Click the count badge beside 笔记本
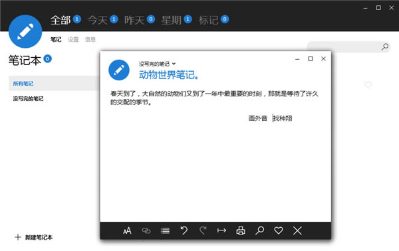This screenshot has width=399, height=251. tap(47, 58)
